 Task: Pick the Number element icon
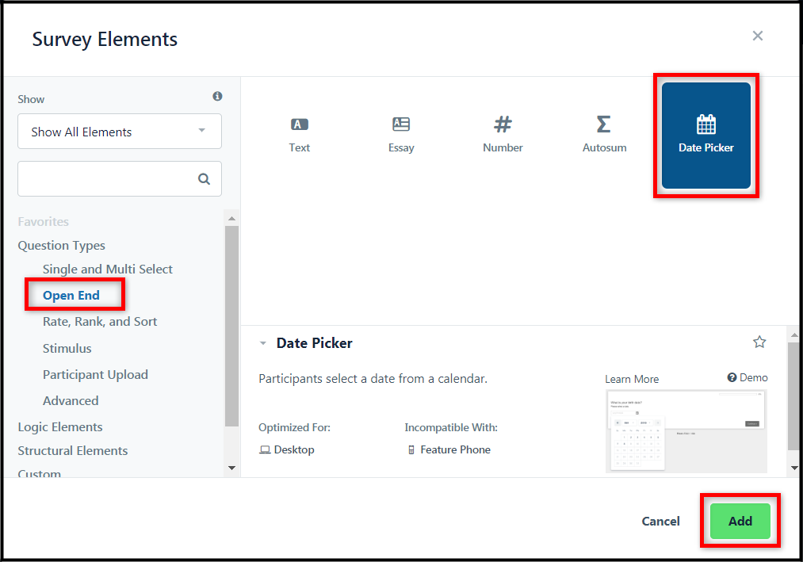pyautogui.click(x=503, y=124)
